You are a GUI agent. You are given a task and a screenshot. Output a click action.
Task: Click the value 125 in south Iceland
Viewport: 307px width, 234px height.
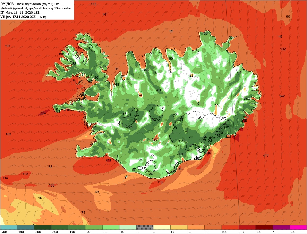click(x=155, y=139)
